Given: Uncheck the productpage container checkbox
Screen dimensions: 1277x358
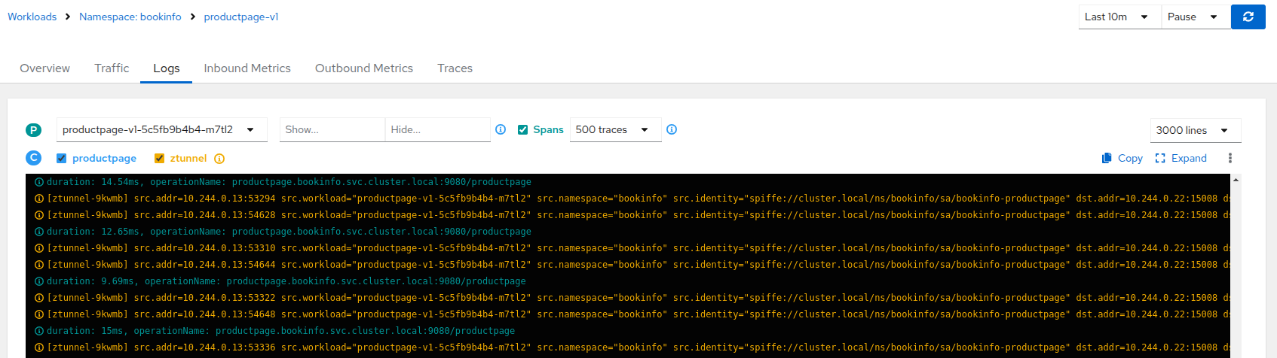Looking at the screenshot, I should (62, 159).
